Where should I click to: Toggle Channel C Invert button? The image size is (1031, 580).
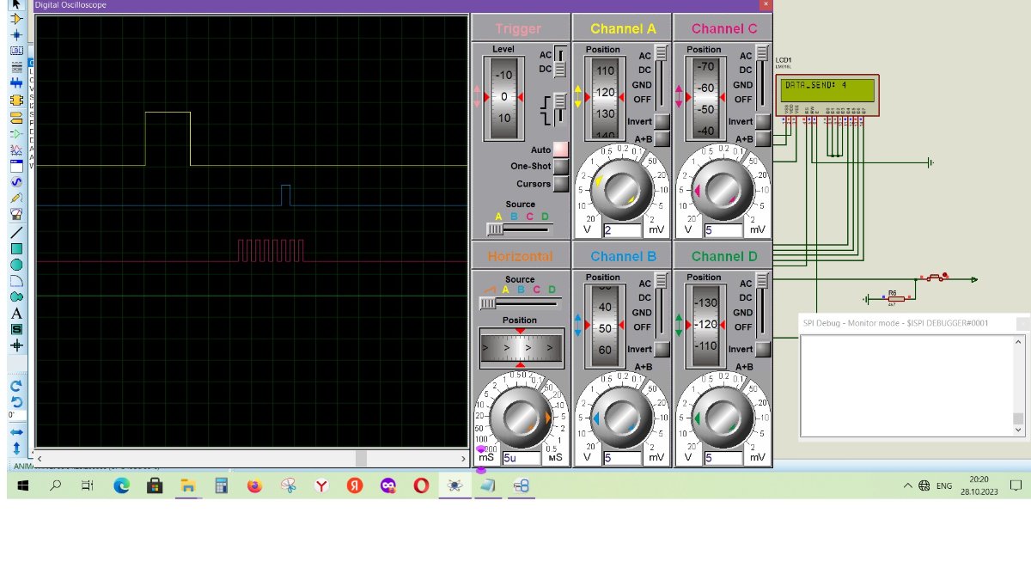[763, 122]
